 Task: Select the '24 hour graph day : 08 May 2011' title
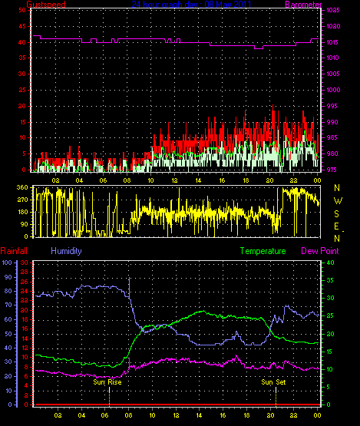click(191, 5)
